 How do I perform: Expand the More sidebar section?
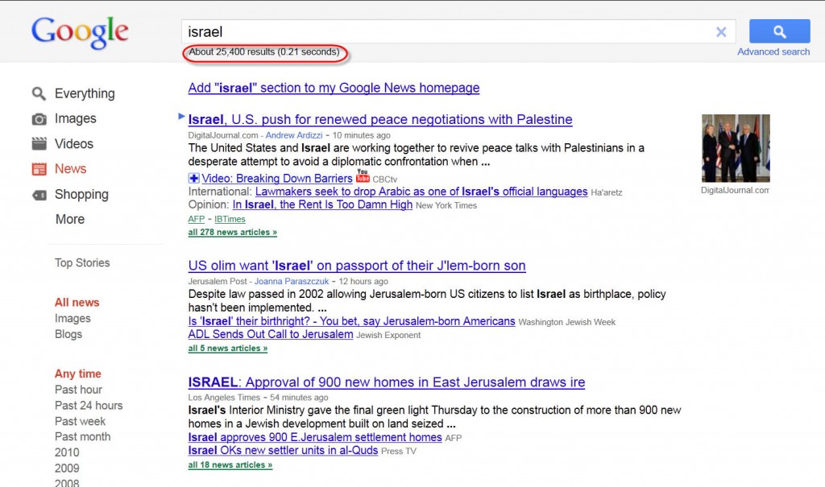69,219
